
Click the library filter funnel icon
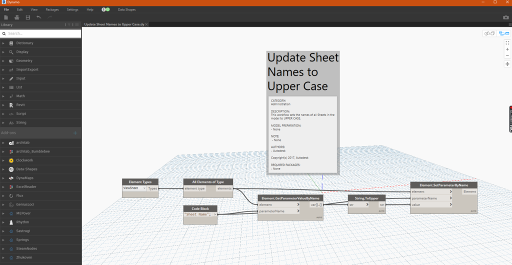coord(69,25)
